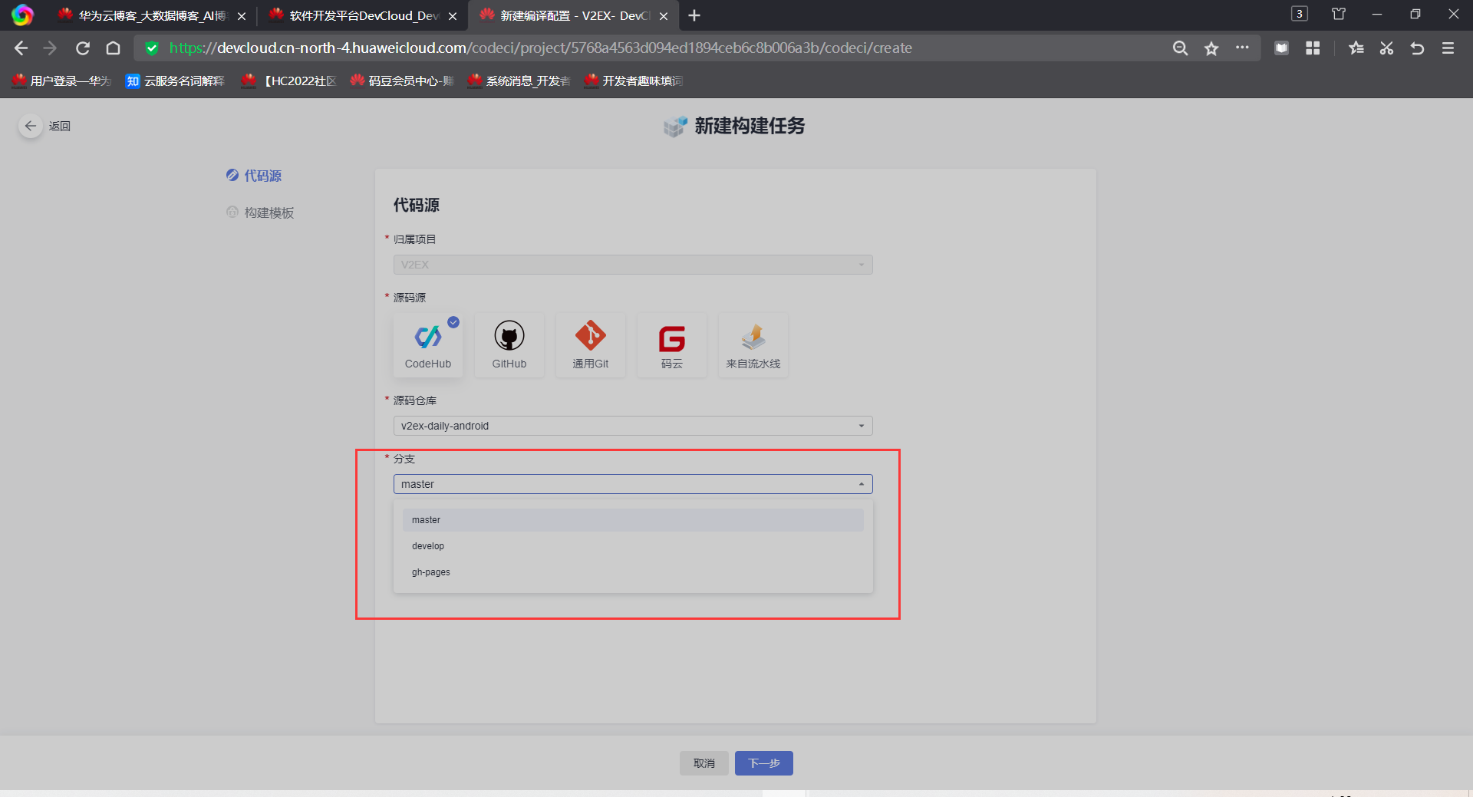The width and height of the screenshot is (1473, 797).
Task: Click the browser back arrow
Action: pos(21,48)
